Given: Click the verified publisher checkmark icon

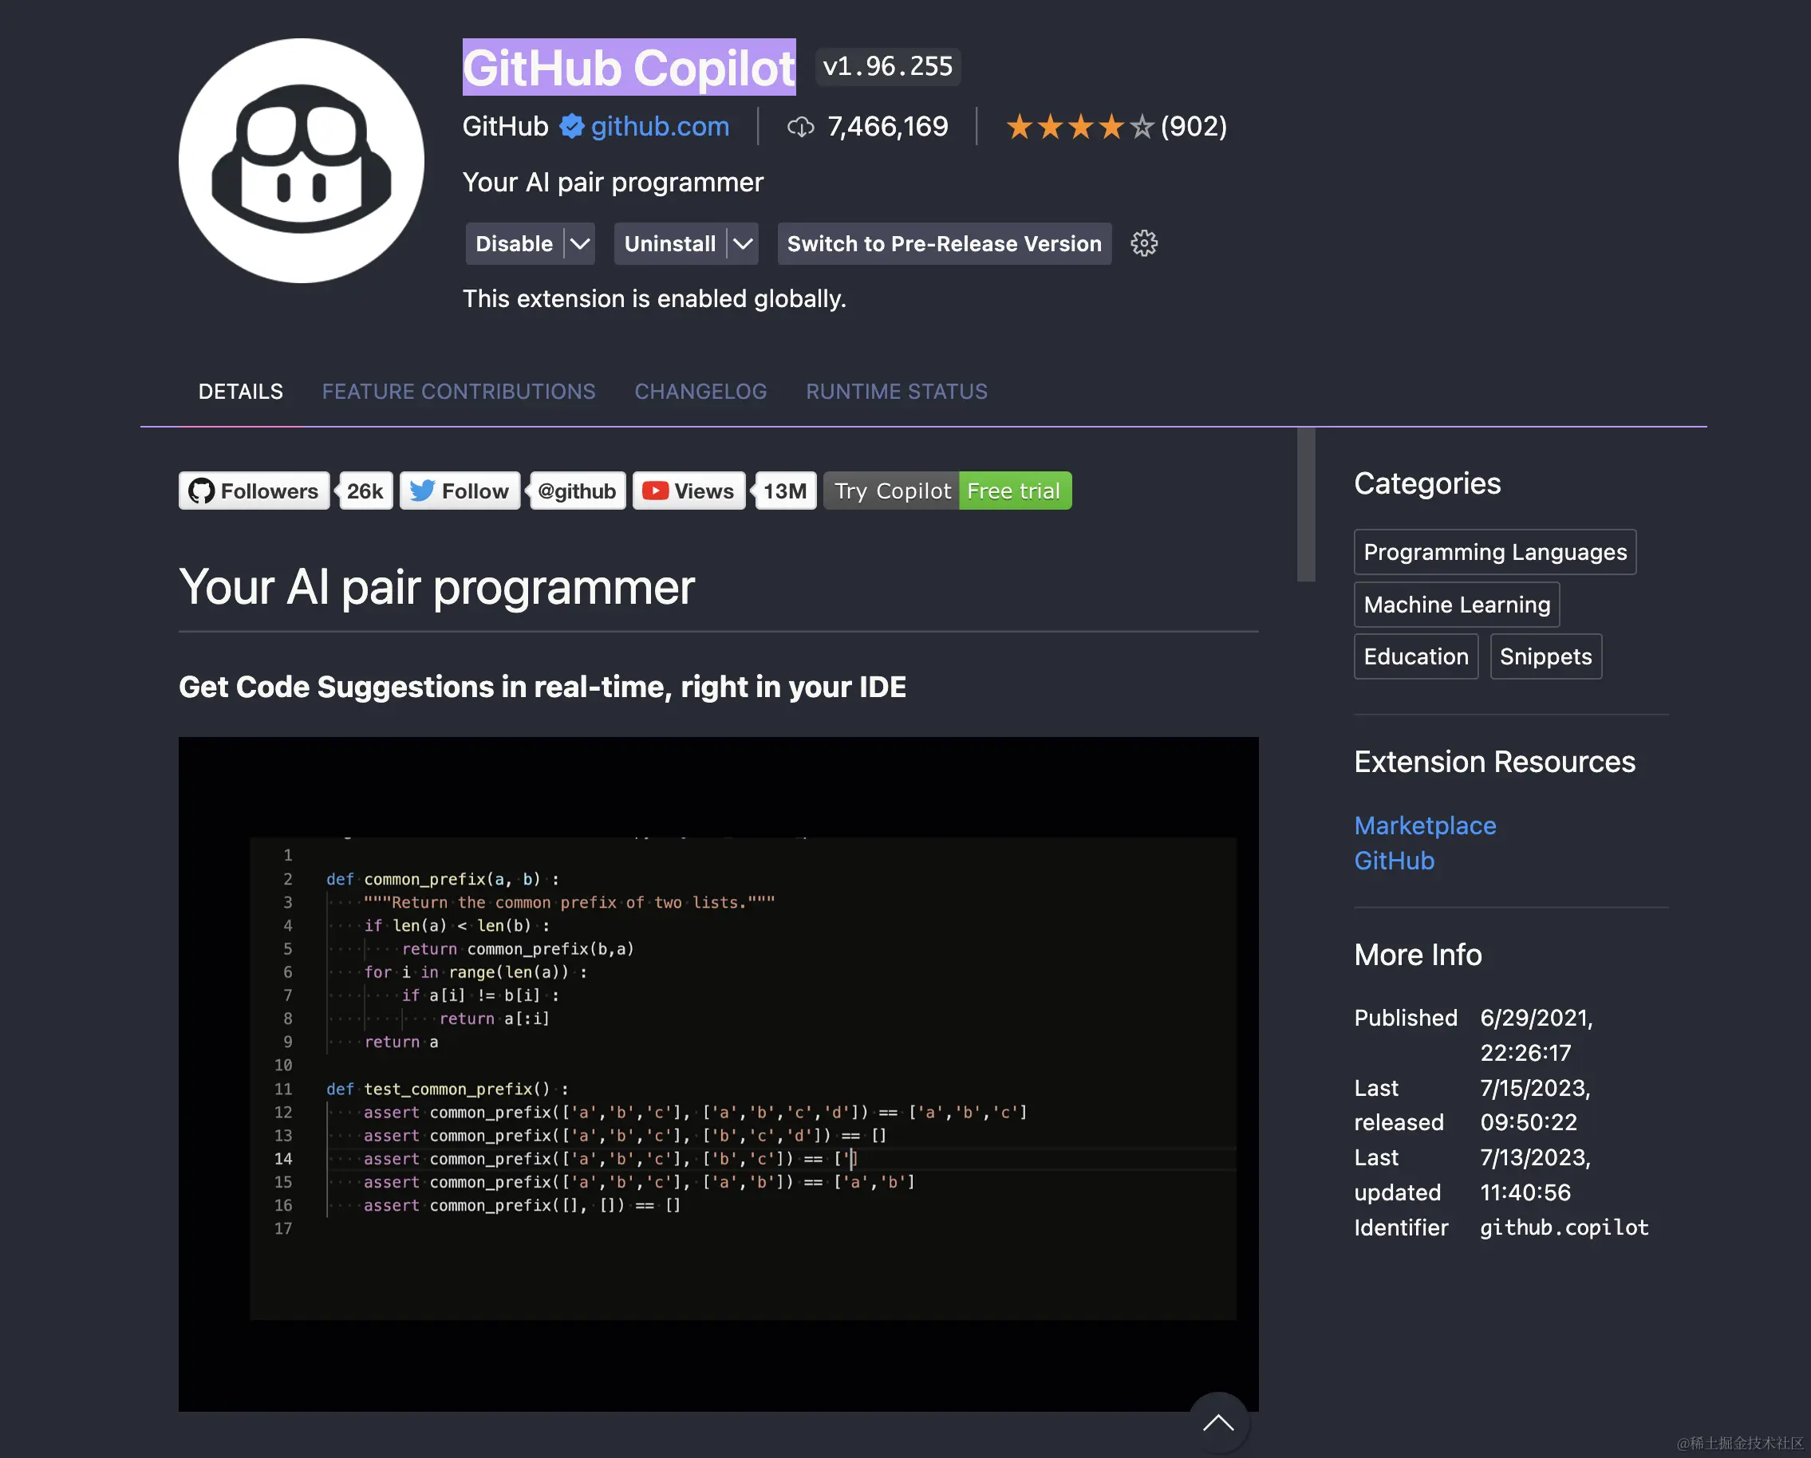Looking at the screenshot, I should coord(571,126).
